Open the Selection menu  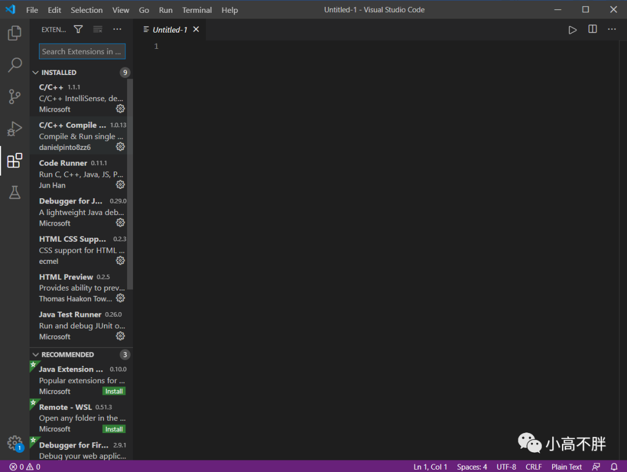[x=87, y=10]
